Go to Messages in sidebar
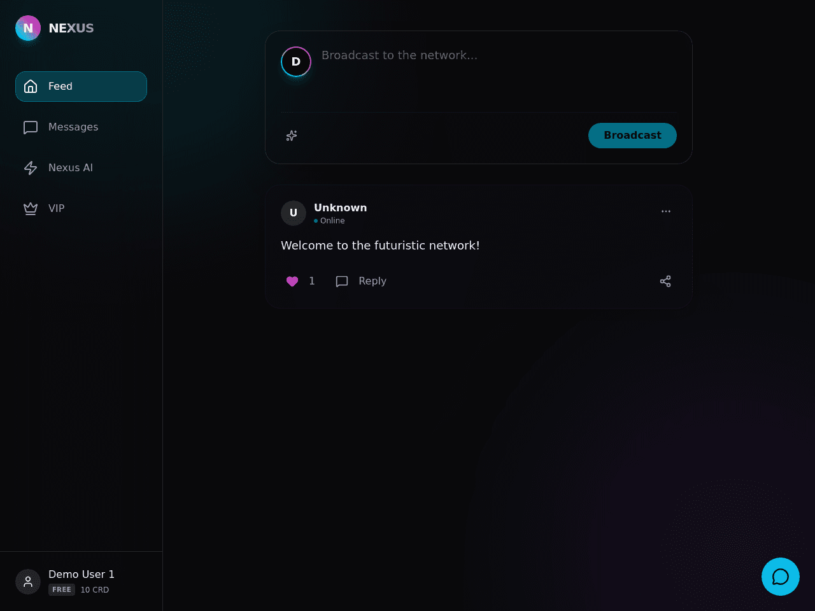Screen dimensions: 815x611 point(81,127)
